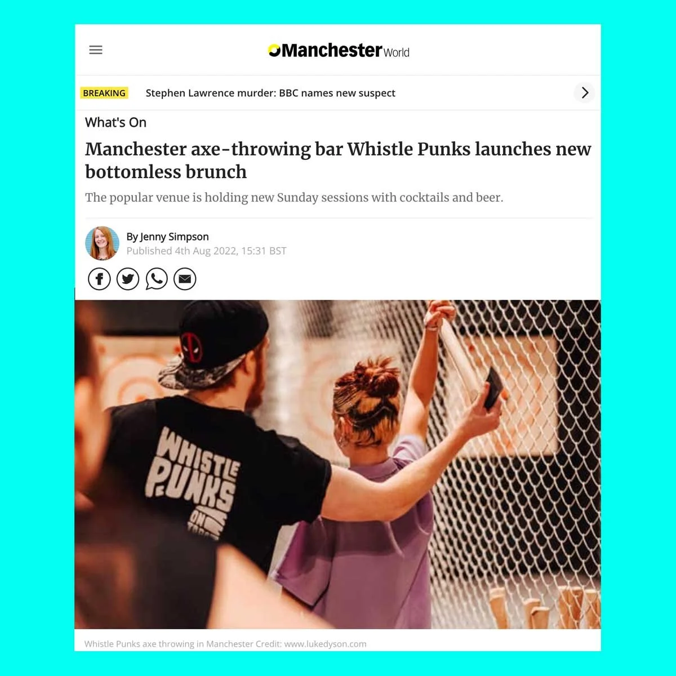Share article via WhatsApp

[157, 279]
